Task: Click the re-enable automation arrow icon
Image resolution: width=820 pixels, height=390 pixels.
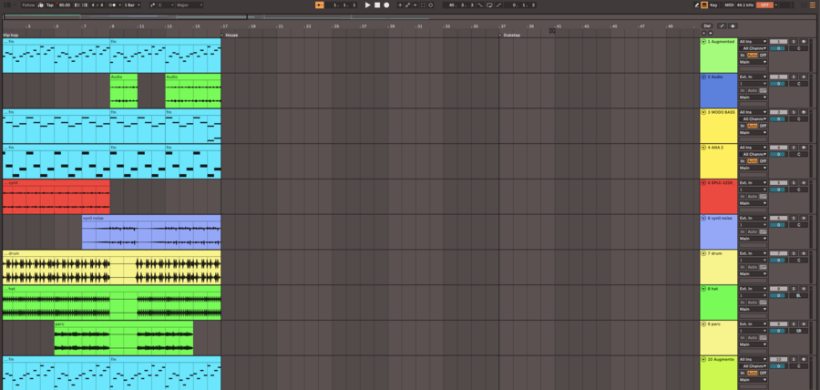Action: (x=415, y=5)
